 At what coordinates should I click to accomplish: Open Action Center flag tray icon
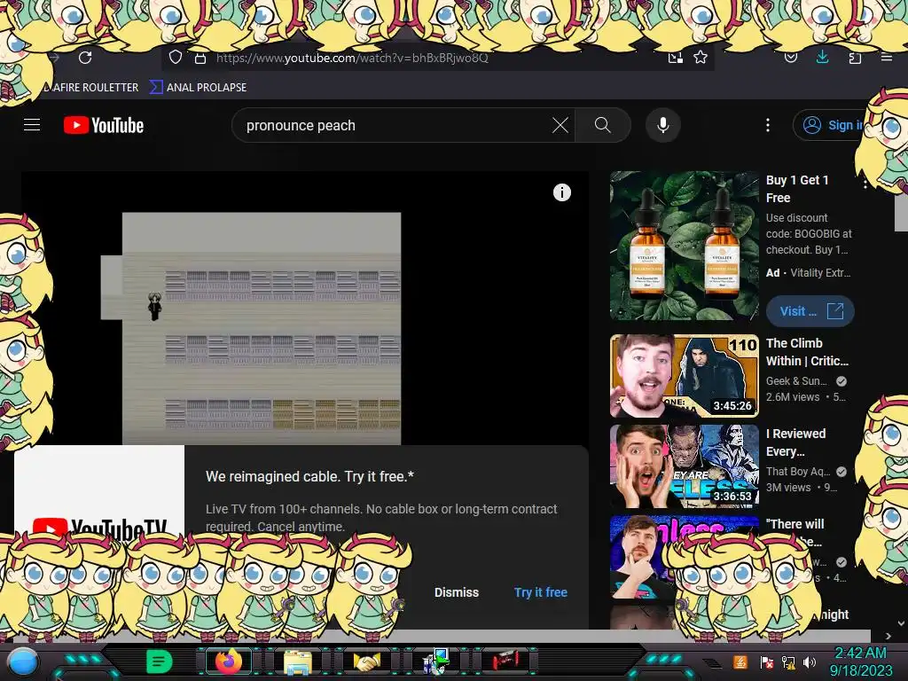tap(766, 662)
